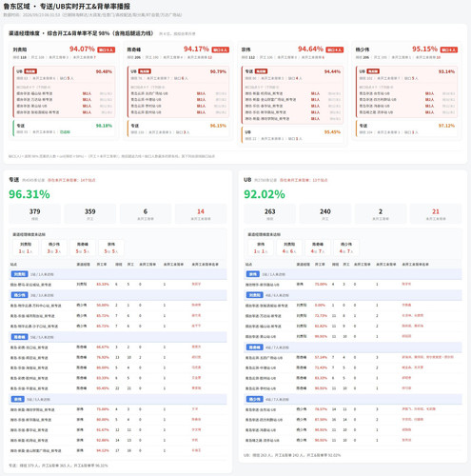Click the UB panel heading above 92.02%
471x476 pixels.
pyautogui.click(x=247, y=180)
